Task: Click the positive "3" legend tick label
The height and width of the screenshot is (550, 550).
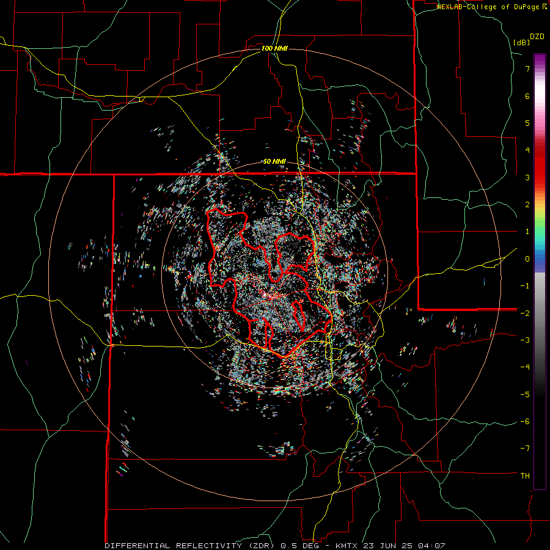Action: [x=527, y=177]
